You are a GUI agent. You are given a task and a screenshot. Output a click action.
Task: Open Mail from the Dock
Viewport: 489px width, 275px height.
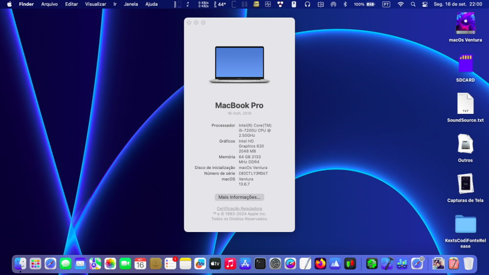click(x=80, y=264)
